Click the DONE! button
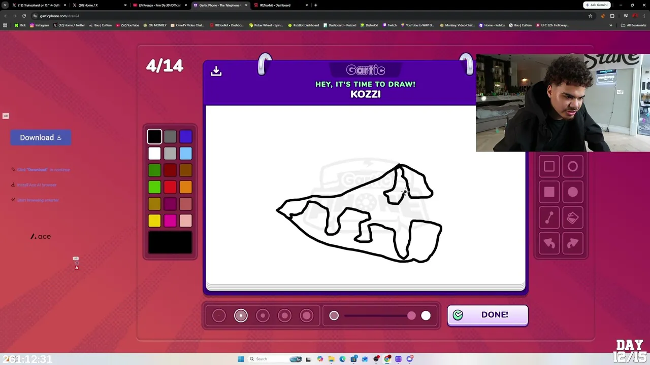 point(487,315)
